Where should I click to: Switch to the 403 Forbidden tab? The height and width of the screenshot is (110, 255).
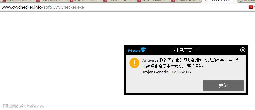pos(218,1)
